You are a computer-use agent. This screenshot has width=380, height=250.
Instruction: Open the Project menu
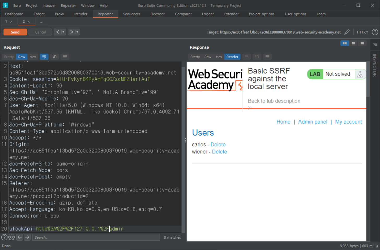[32, 5]
